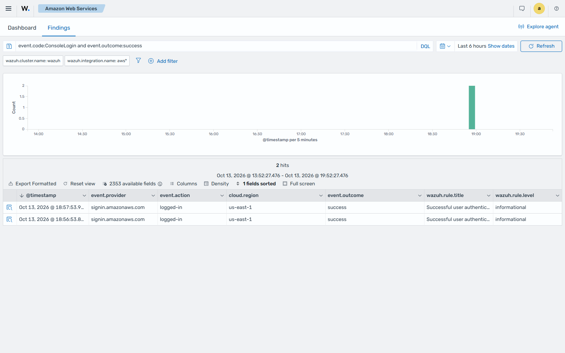Click the Last 6 hours time range

472,46
